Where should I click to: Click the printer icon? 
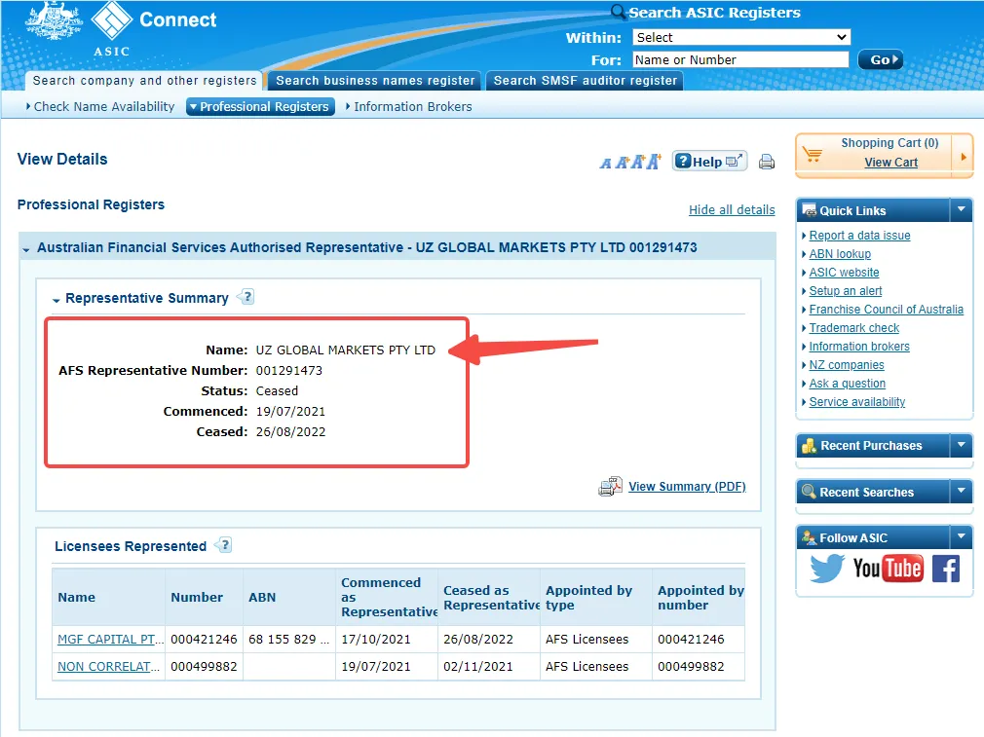click(766, 162)
